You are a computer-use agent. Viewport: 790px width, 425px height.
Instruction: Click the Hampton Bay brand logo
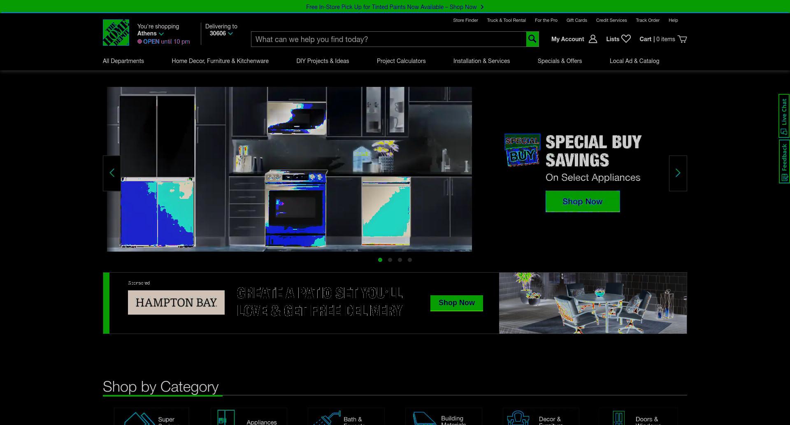(176, 303)
